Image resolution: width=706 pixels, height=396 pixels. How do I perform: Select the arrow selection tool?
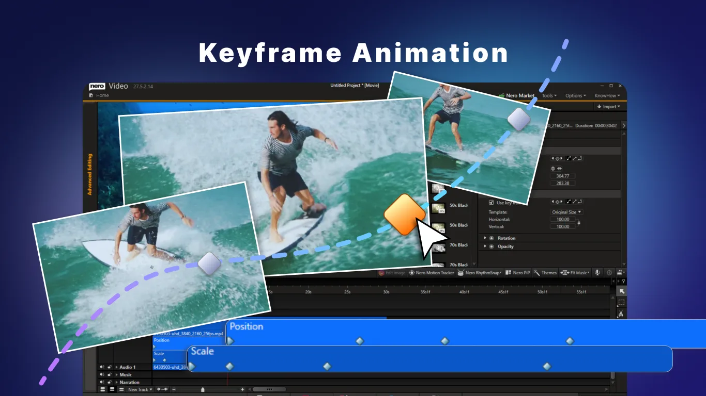click(622, 291)
